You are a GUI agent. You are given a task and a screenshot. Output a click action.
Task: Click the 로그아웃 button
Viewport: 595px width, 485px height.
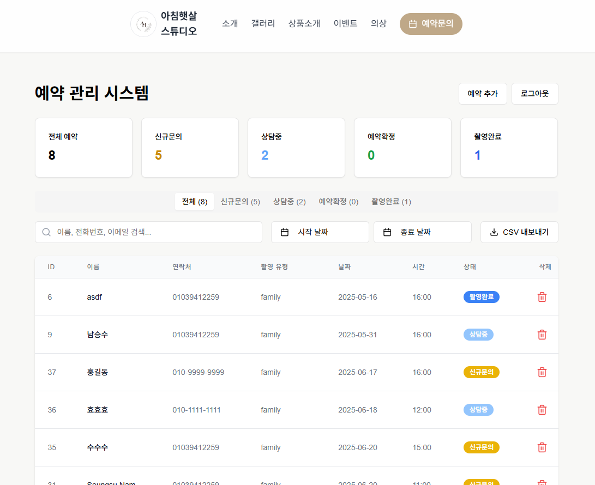tap(534, 93)
